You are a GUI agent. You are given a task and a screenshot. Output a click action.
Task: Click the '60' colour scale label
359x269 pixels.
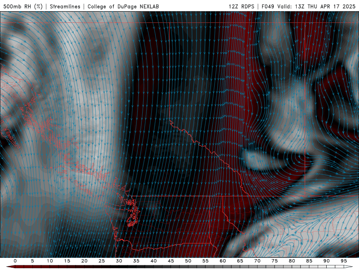[x=223, y=261]
